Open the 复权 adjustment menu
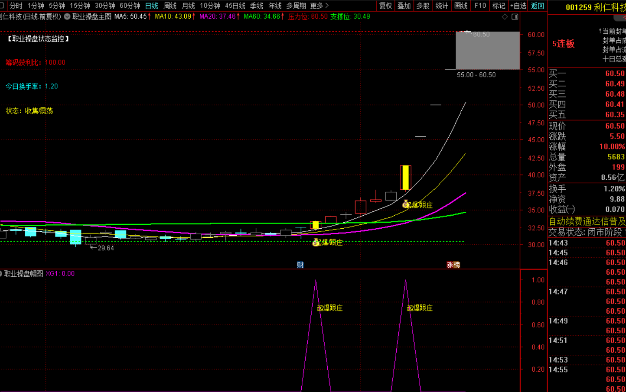 tap(385, 6)
